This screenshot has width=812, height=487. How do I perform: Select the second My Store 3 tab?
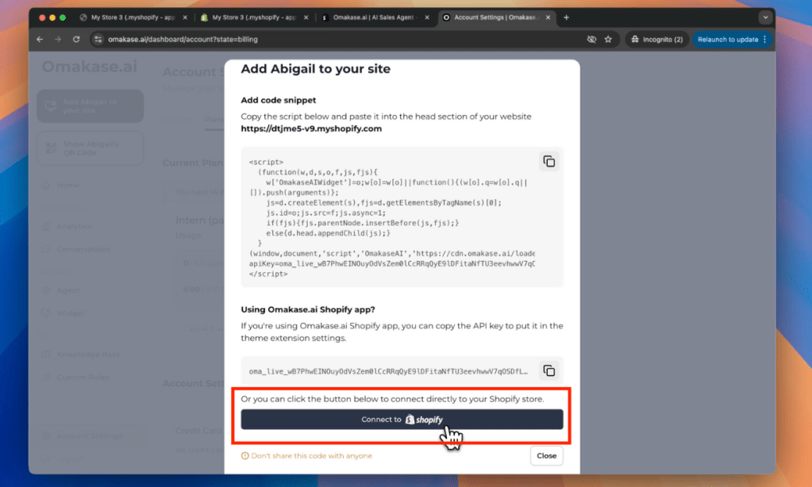(252, 17)
